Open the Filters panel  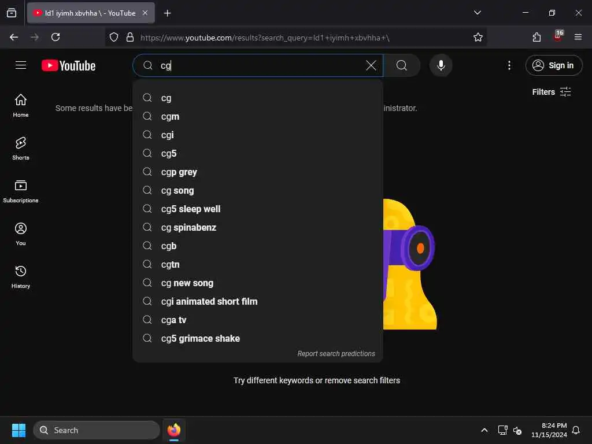(551, 92)
